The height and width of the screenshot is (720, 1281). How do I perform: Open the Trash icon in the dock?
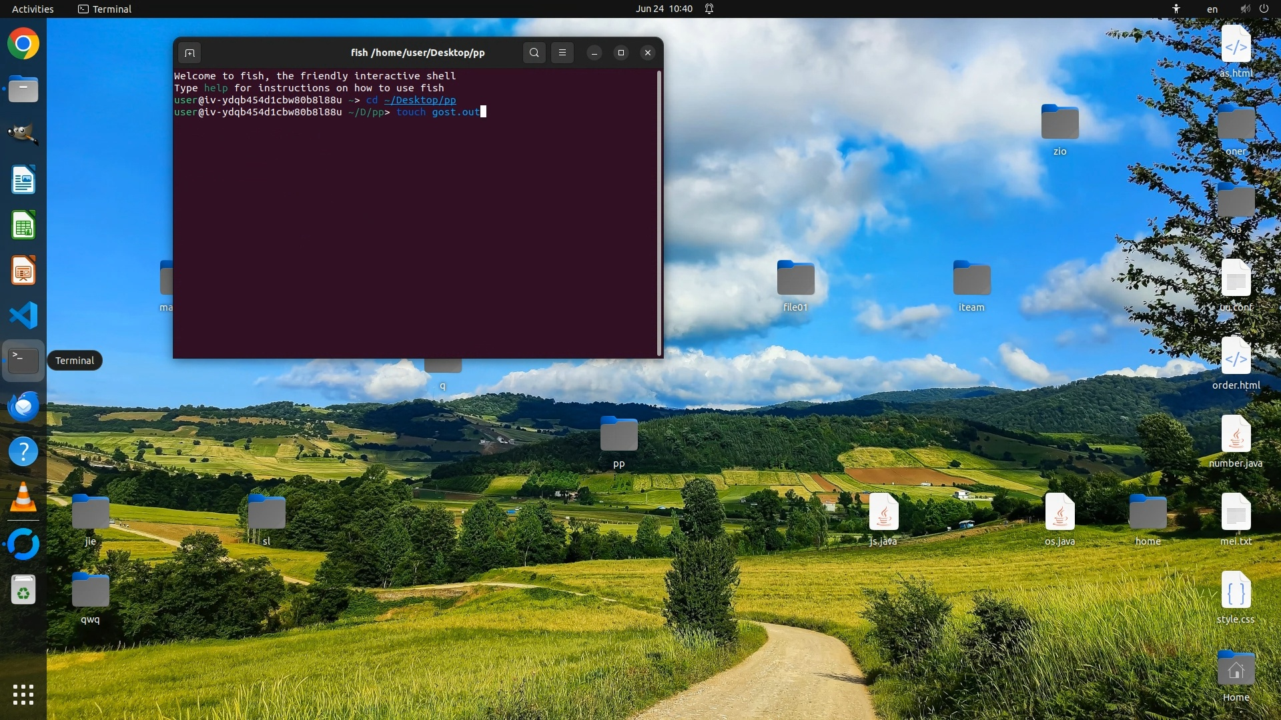point(23,590)
